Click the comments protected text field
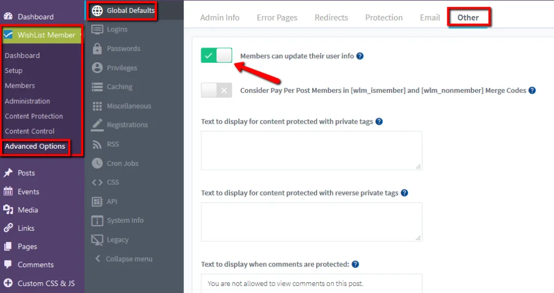The image size is (554, 293). point(311,283)
